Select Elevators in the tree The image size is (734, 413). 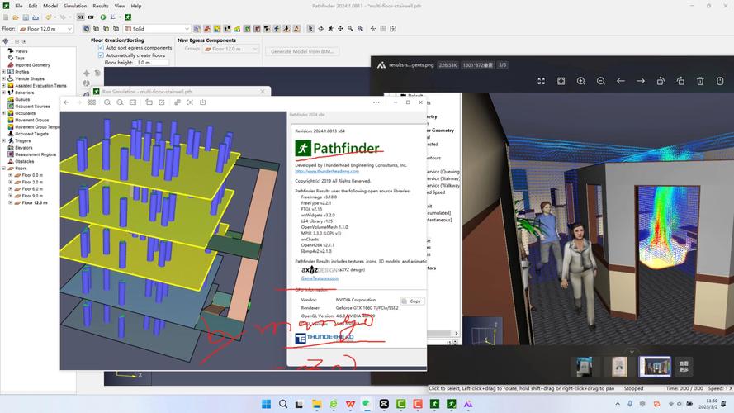[x=23, y=148]
